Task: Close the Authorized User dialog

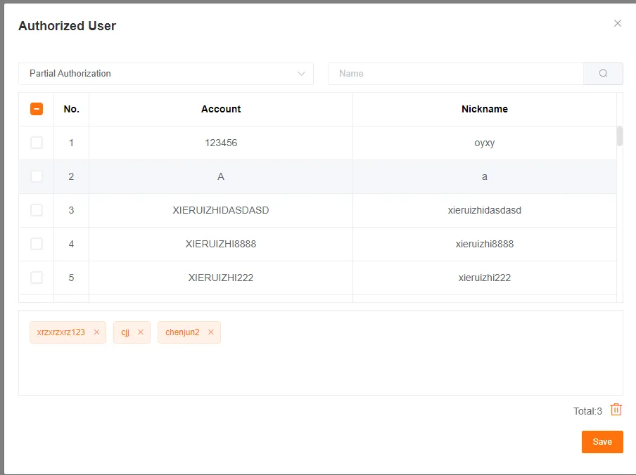Action: [617, 22]
